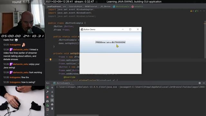Viewport: 206px width, 116px height.
Task: Click the src breadcrumb
Action: coord(64,6)
